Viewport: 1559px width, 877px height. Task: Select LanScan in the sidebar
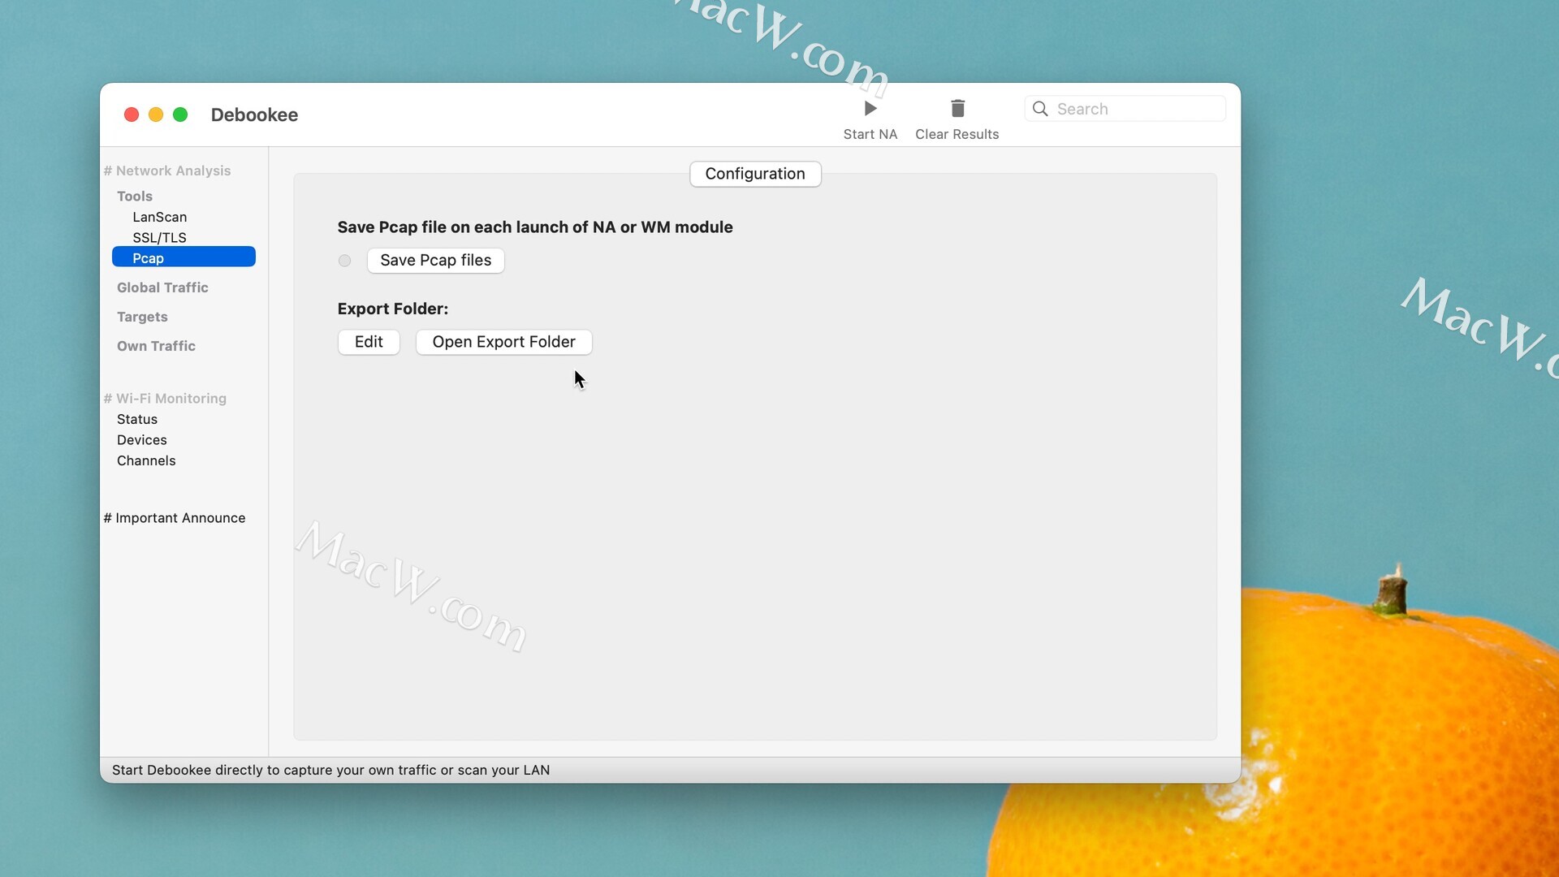click(x=160, y=217)
